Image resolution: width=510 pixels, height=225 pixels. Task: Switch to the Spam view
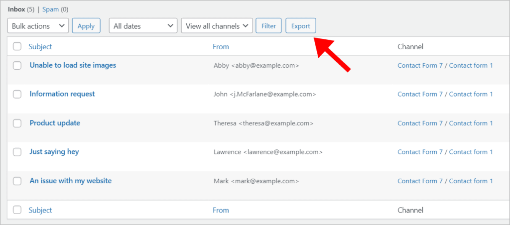click(50, 9)
